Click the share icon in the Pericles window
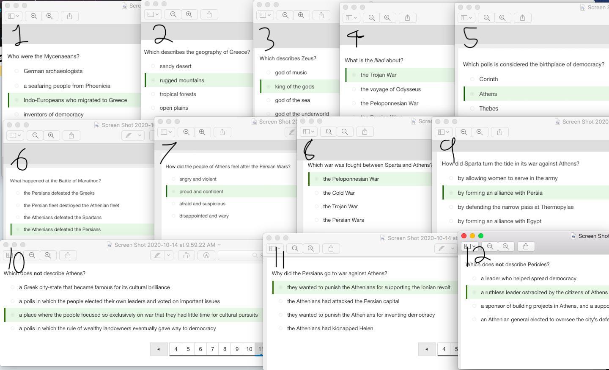 point(526,246)
